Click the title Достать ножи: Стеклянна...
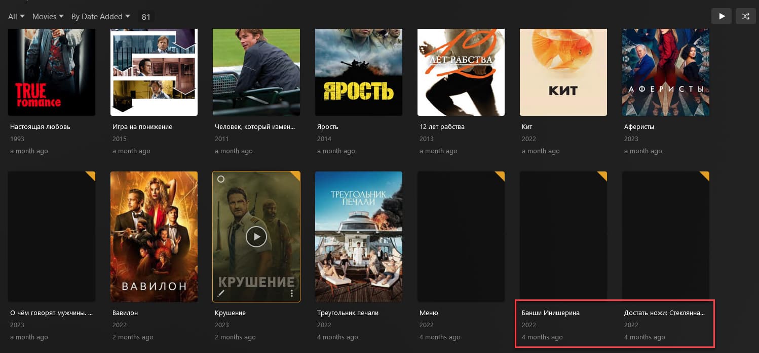The width and height of the screenshot is (759, 353). pyautogui.click(x=664, y=313)
